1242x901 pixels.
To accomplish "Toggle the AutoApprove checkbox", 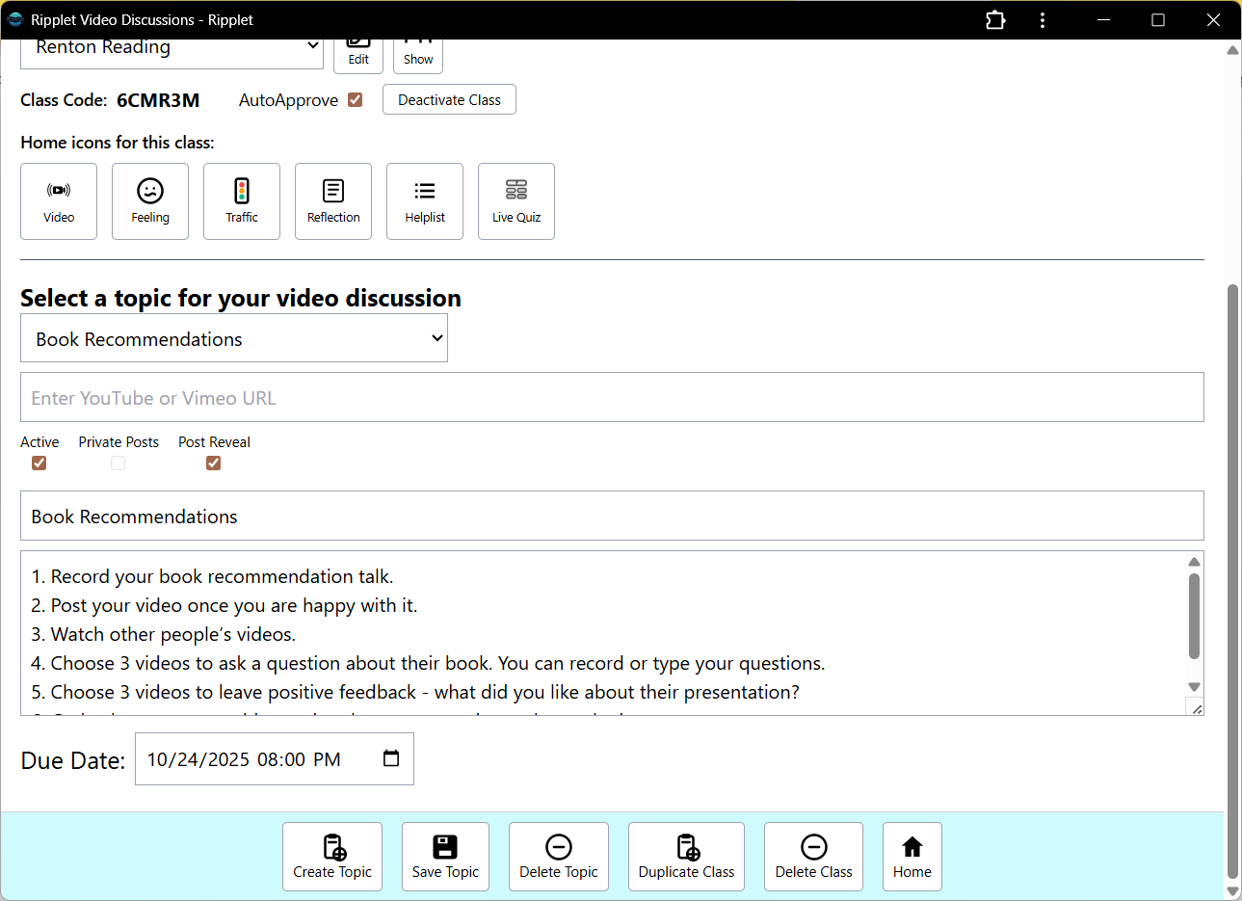I will 355,98.
